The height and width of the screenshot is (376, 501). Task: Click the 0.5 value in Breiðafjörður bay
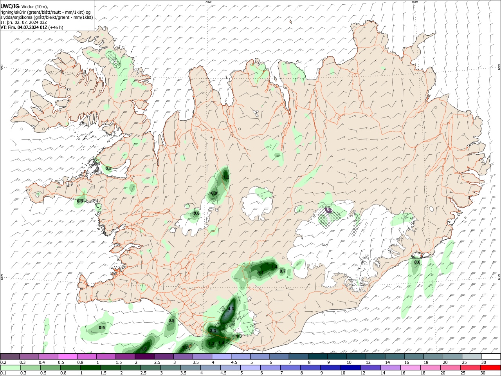(108, 169)
